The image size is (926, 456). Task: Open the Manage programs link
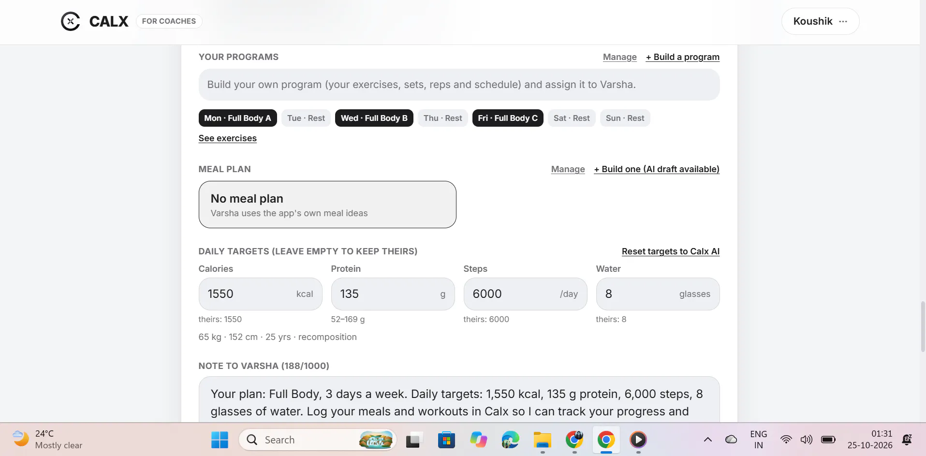[619, 57]
